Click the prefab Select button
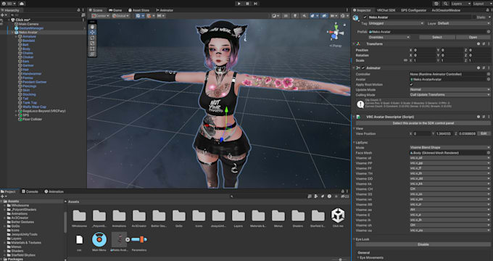Viewport: 493px width, 261px height. coord(436,37)
